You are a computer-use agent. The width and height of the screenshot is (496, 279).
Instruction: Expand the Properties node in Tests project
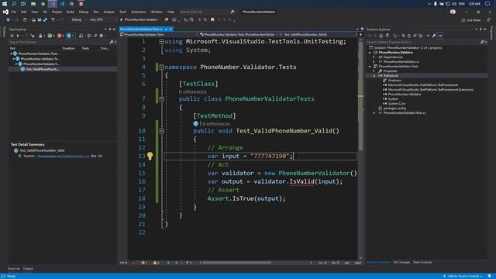tap(374, 71)
